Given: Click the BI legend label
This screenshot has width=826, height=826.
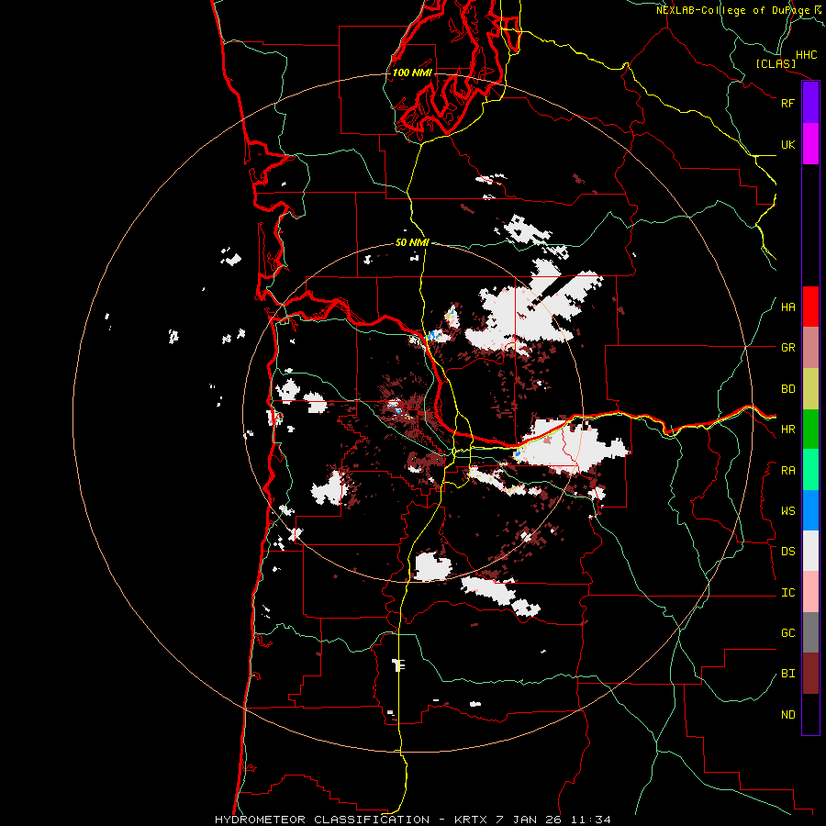Looking at the screenshot, I should coord(787,674).
